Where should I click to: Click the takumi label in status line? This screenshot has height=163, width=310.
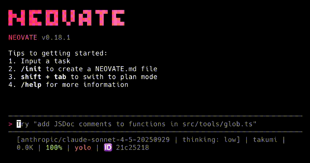[x=265, y=140]
